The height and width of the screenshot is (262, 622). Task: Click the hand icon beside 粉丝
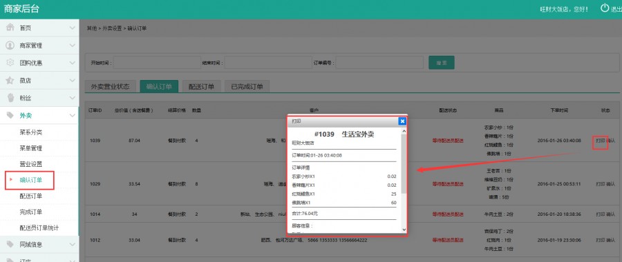pos(10,98)
